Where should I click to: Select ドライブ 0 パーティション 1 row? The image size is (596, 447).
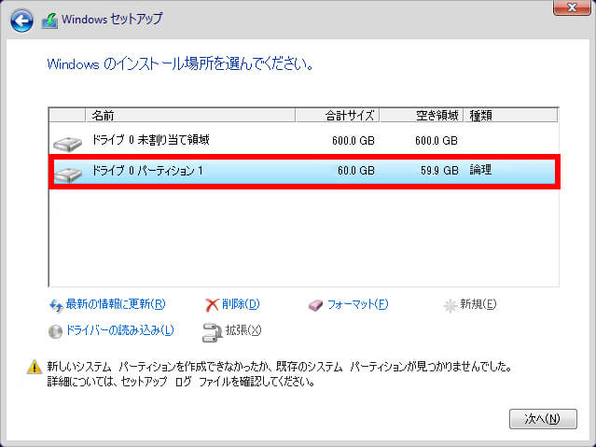[280, 172]
